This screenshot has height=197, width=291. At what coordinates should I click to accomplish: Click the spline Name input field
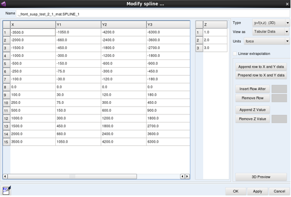(x=153, y=14)
